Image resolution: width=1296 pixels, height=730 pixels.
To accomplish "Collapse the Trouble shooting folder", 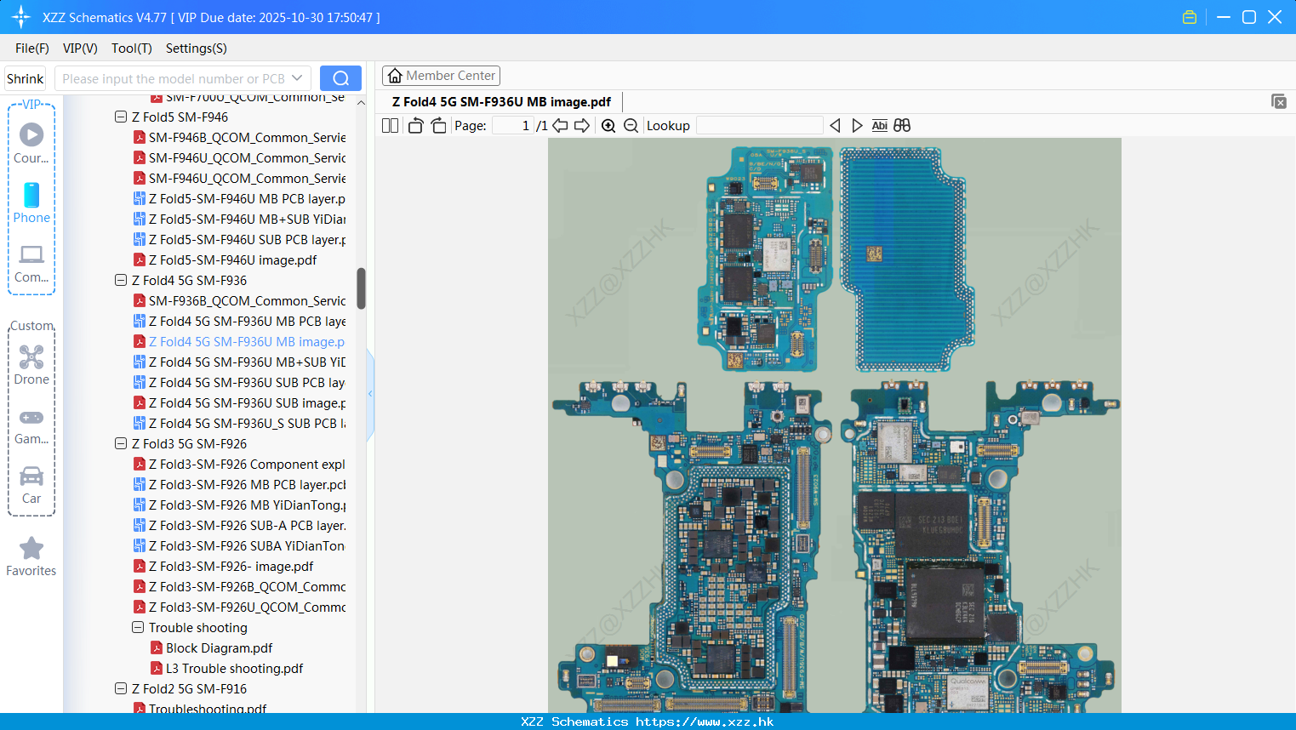I will (x=138, y=627).
